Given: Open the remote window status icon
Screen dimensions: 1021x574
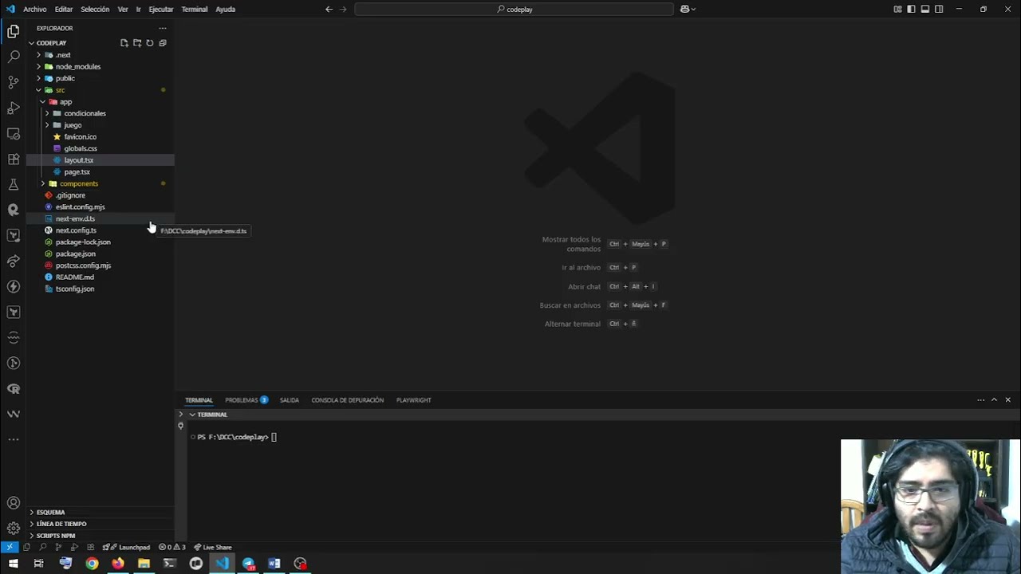Looking at the screenshot, I should 9,547.
